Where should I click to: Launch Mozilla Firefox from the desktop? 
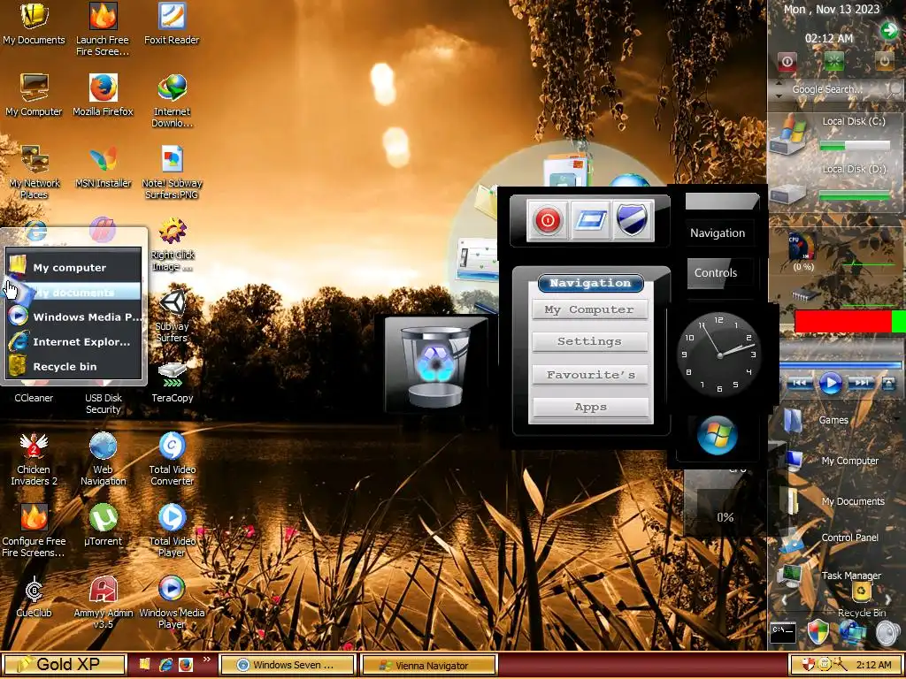pos(103,95)
